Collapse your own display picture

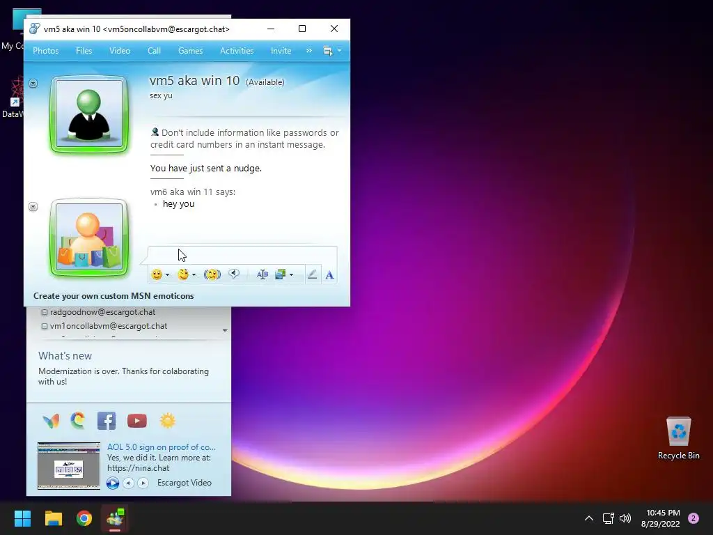pos(33,206)
